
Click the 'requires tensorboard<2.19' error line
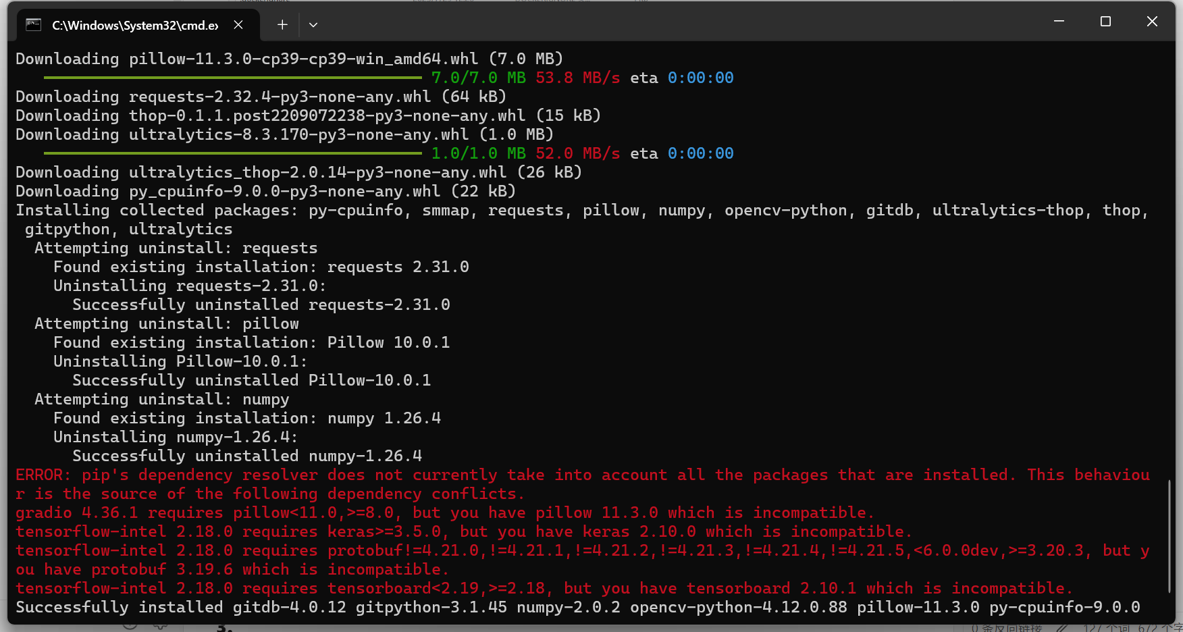coord(545,588)
